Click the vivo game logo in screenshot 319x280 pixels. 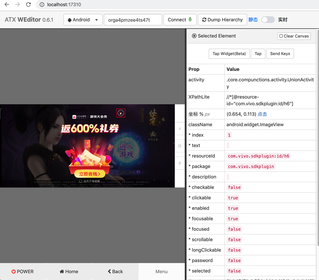(x=79, y=117)
